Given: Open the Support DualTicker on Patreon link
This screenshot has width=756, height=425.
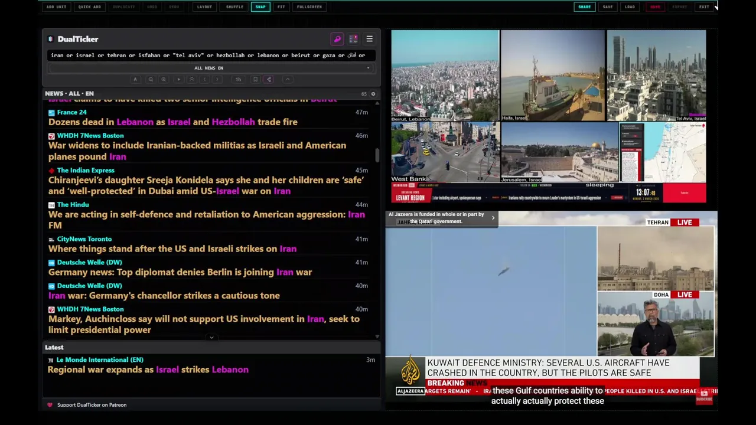Looking at the screenshot, I should pyautogui.click(x=92, y=405).
